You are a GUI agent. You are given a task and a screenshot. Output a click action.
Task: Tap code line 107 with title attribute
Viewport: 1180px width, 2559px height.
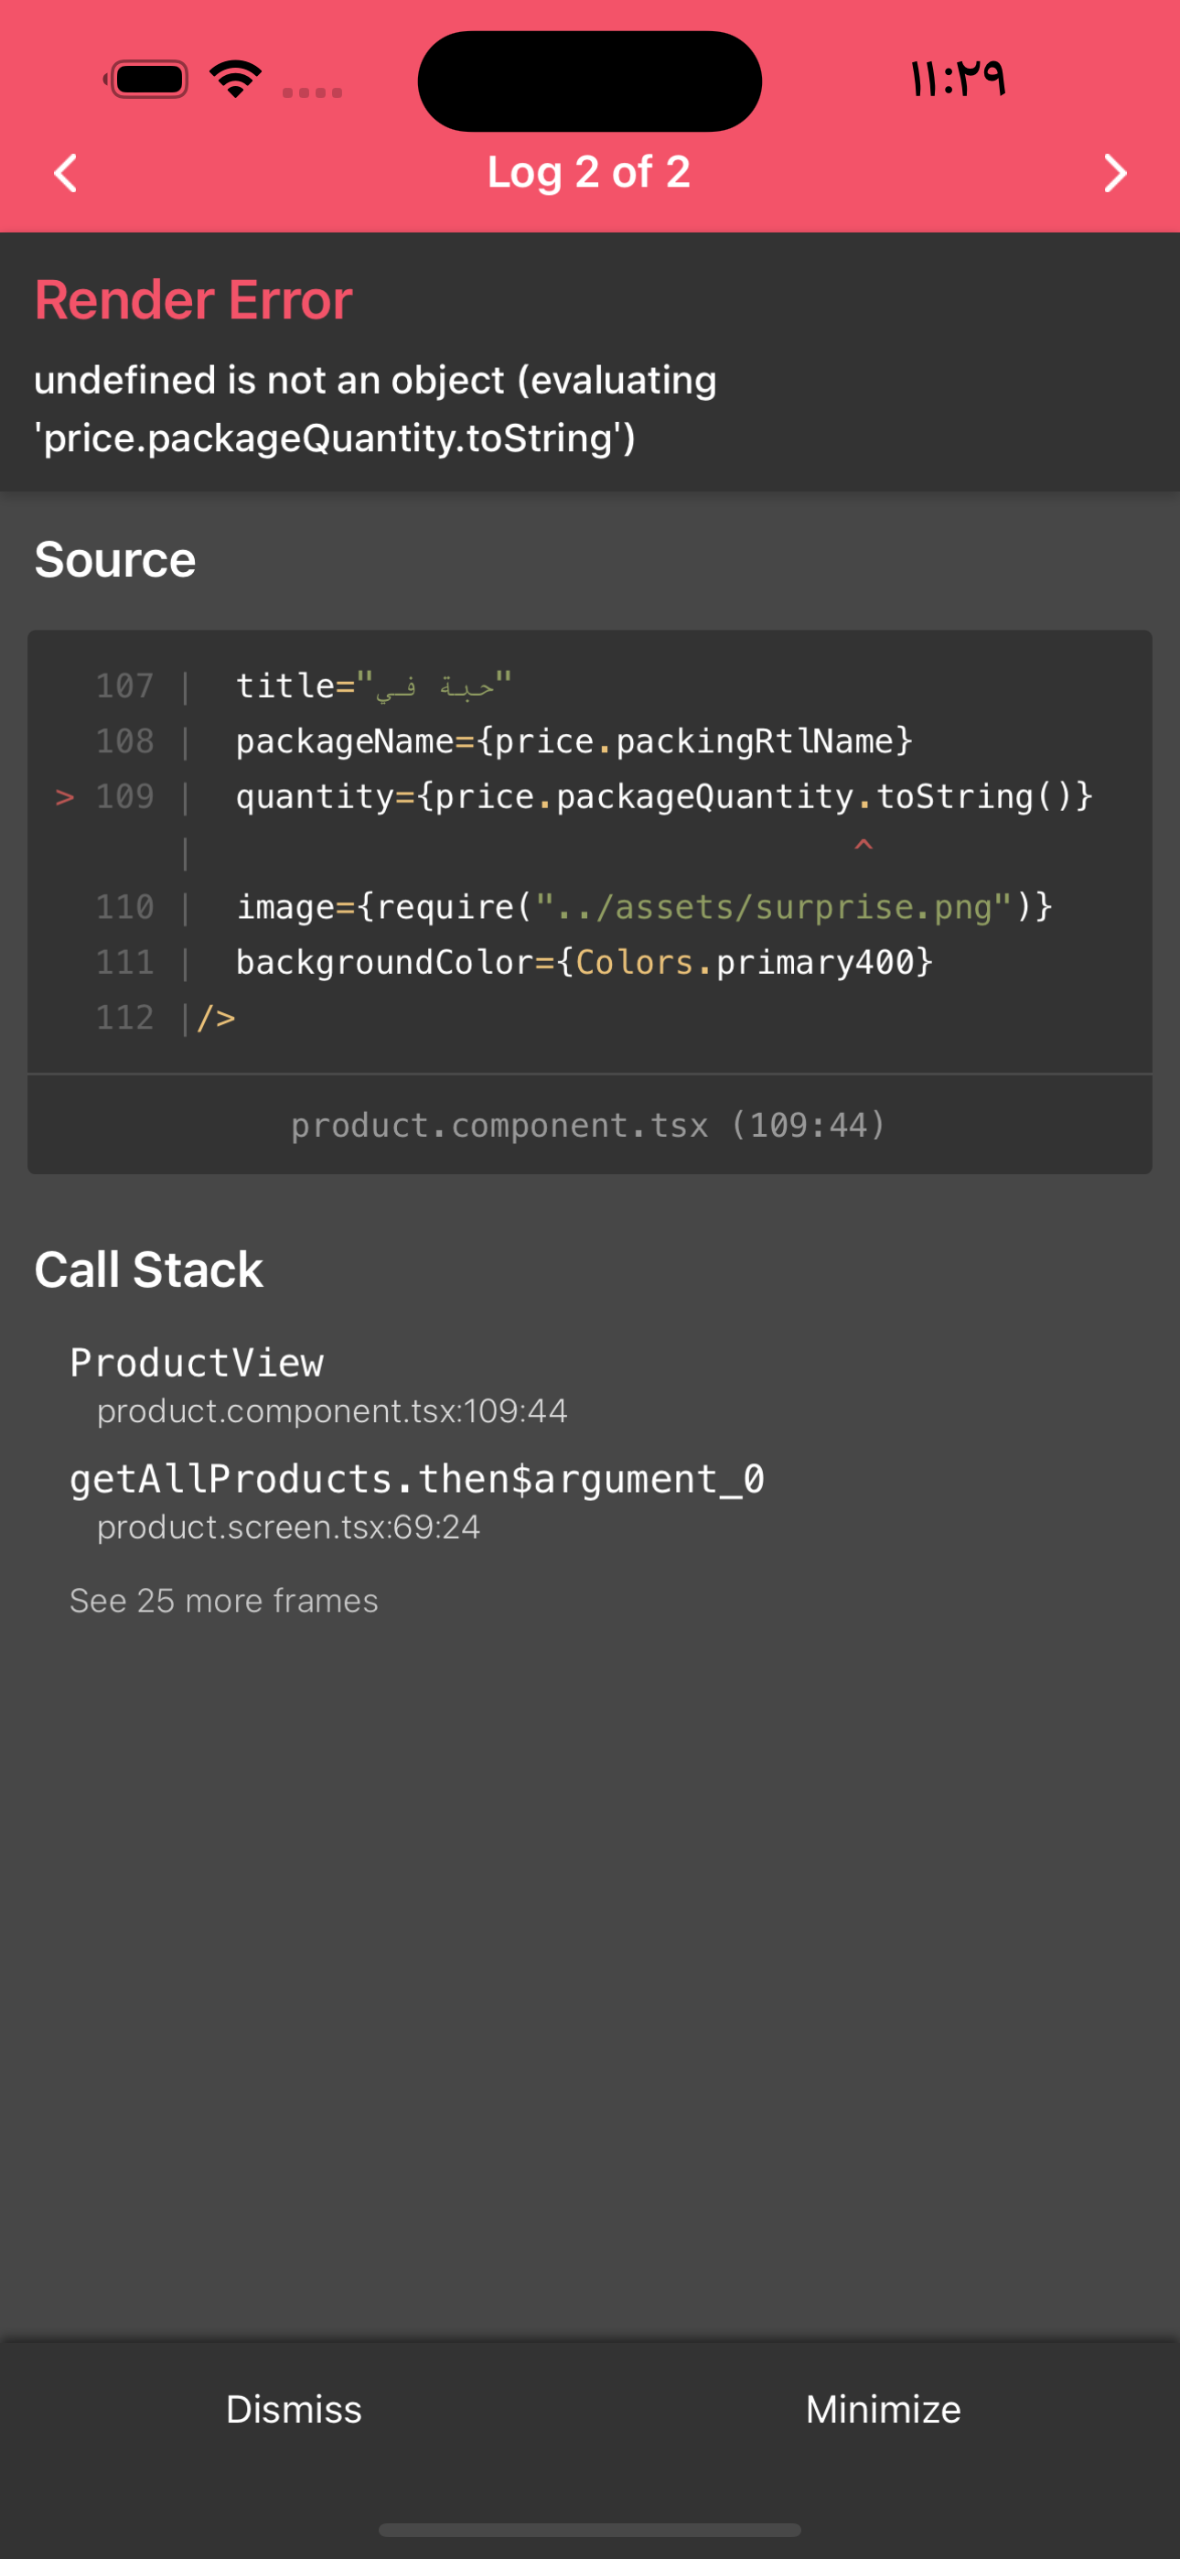click(x=373, y=686)
